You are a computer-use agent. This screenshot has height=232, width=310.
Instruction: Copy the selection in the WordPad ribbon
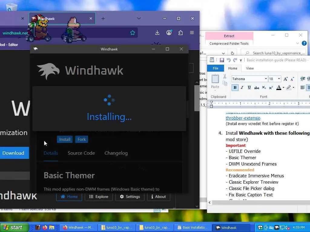pyautogui.click(x=225, y=83)
